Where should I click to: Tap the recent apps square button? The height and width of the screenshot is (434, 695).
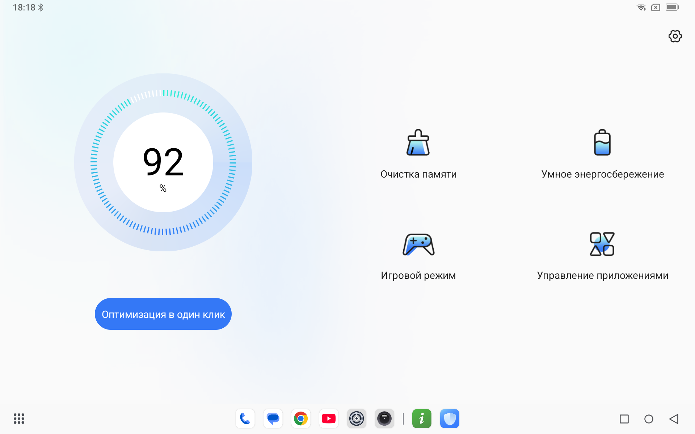624,419
